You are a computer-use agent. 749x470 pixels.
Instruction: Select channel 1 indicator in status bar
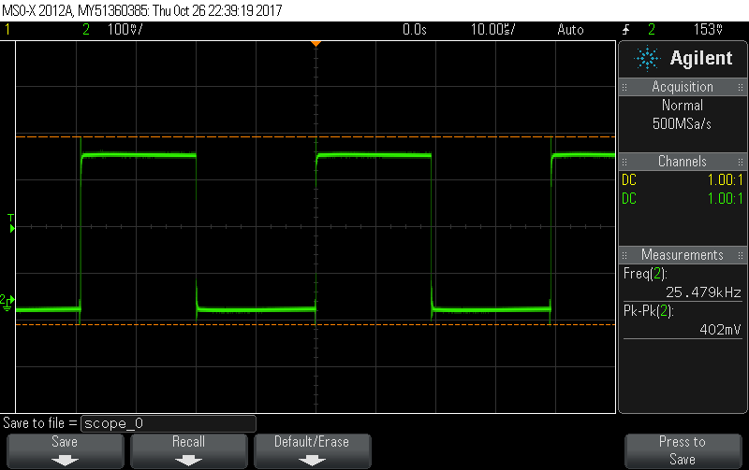(7, 30)
